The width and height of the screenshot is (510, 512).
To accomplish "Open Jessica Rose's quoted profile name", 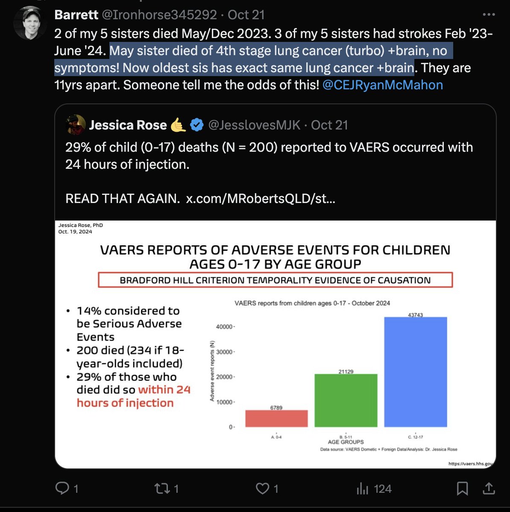I will [x=128, y=125].
